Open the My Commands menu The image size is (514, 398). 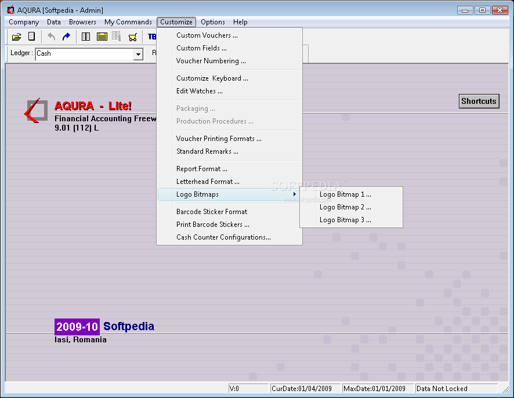click(x=128, y=22)
